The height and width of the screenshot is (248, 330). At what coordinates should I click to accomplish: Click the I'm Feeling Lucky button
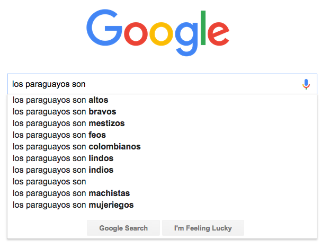[x=203, y=228]
